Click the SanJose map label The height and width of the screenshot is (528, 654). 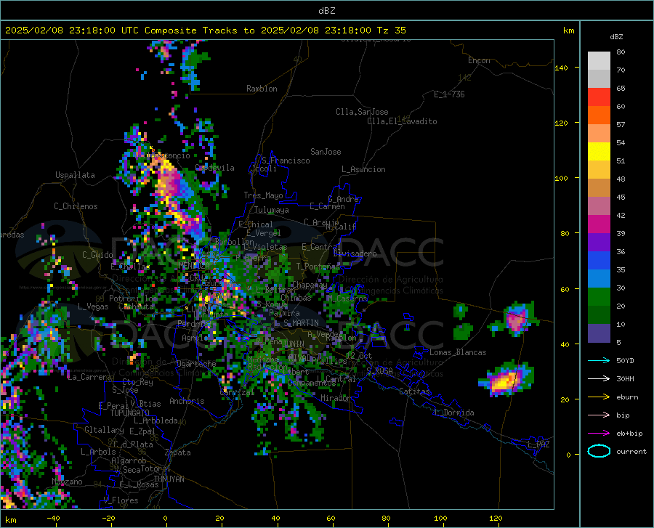pyautogui.click(x=326, y=152)
